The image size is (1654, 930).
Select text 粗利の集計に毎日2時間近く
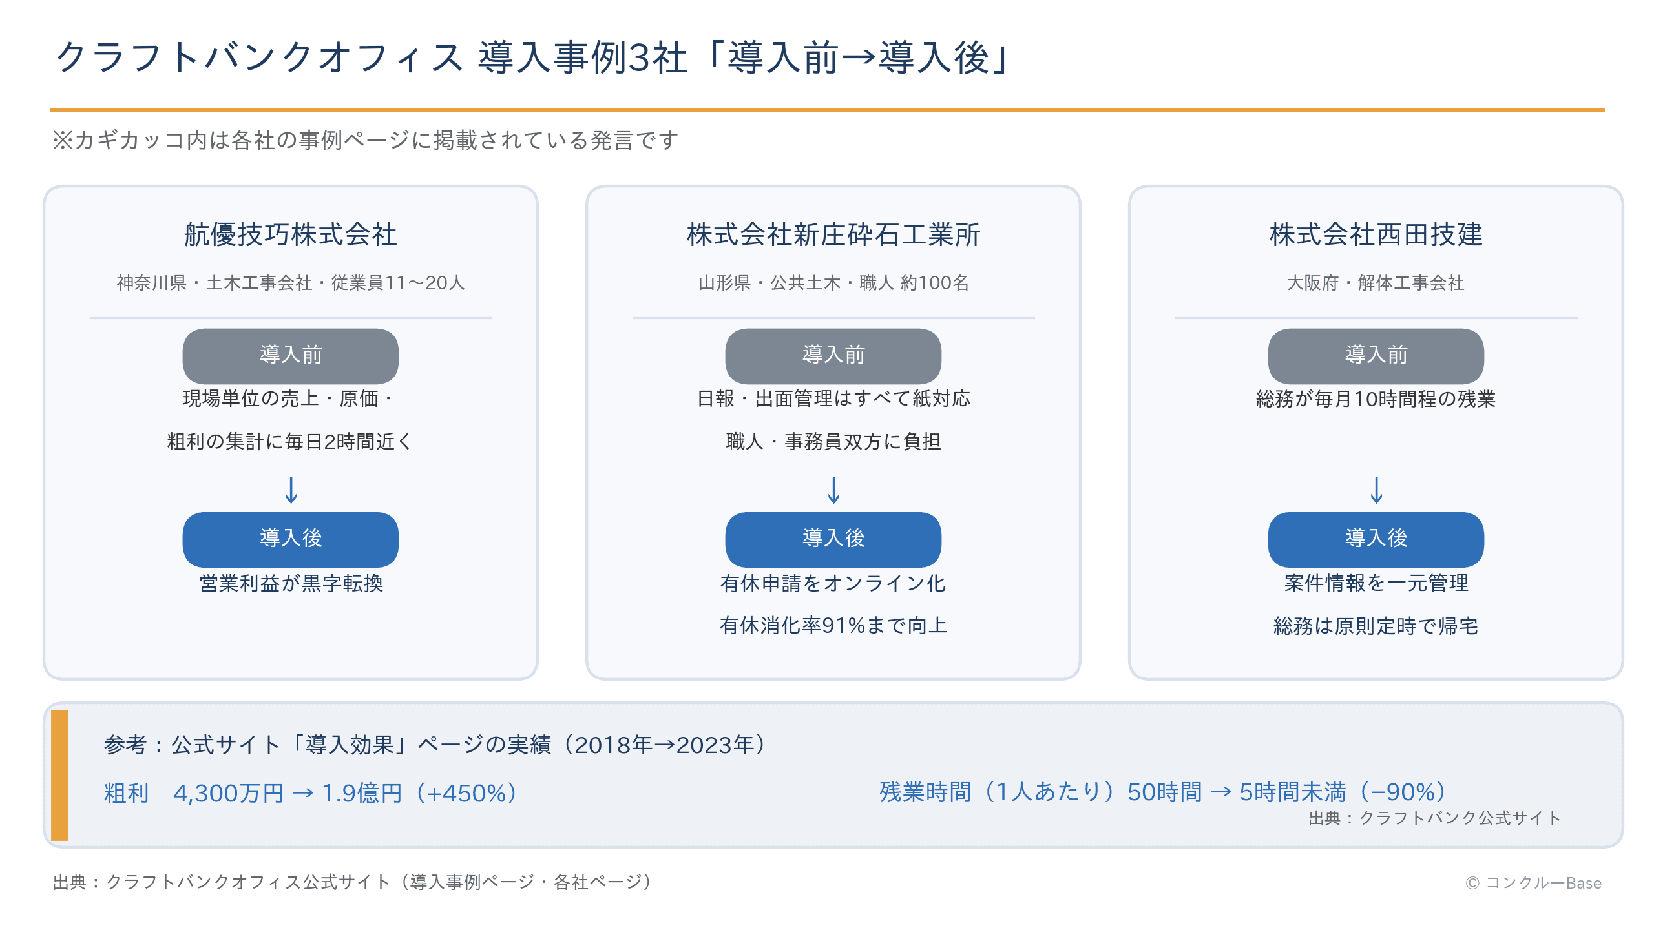(x=291, y=442)
